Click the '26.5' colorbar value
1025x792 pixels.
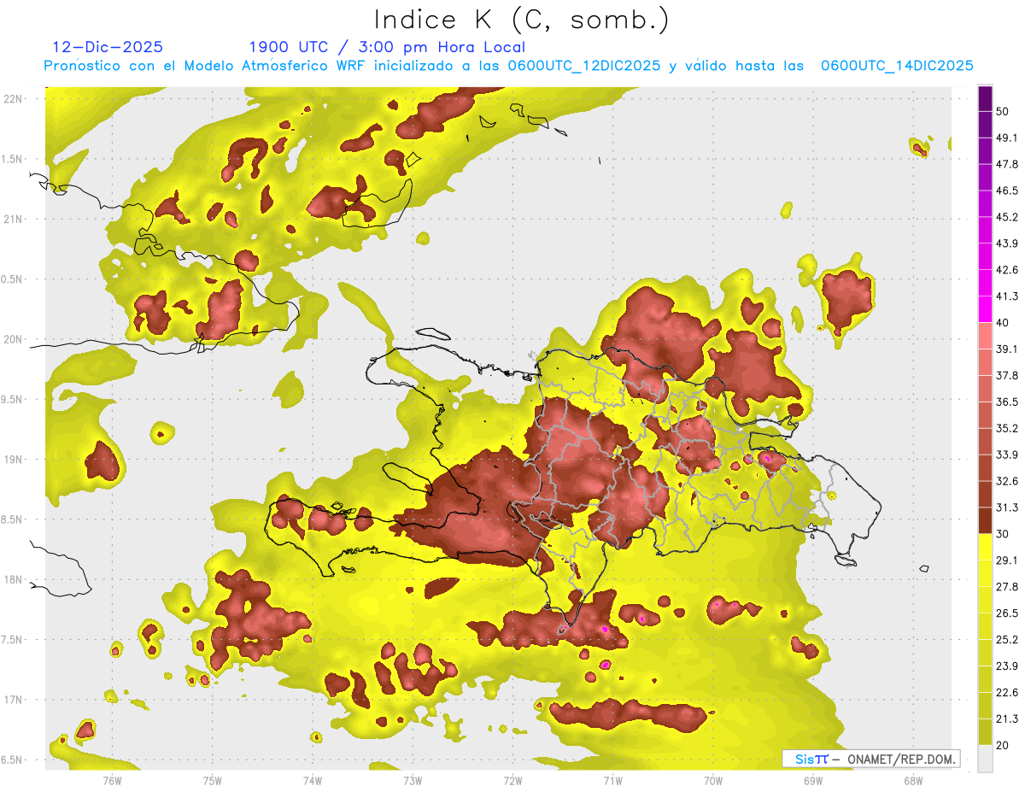(1007, 613)
